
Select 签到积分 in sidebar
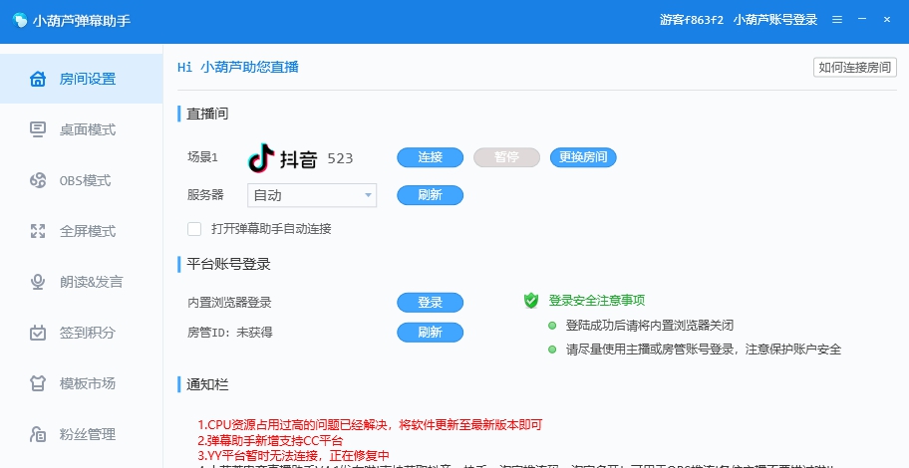(x=81, y=333)
